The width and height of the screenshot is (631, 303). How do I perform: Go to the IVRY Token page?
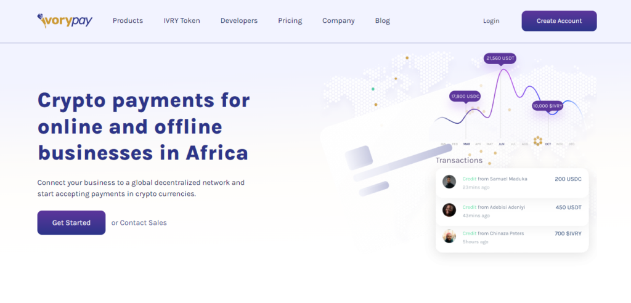pyautogui.click(x=182, y=20)
